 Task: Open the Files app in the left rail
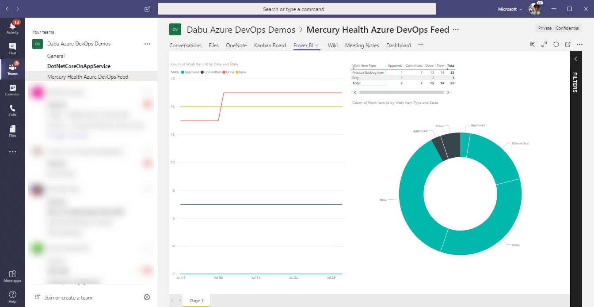[x=12, y=131]
